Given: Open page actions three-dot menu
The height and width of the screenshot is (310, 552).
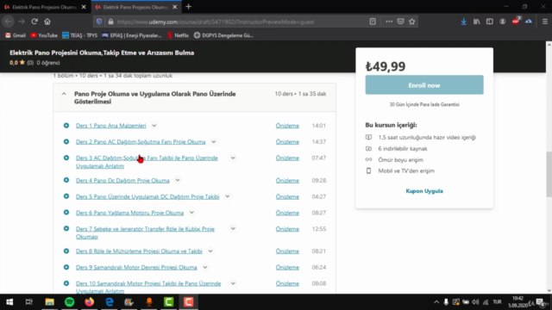Looking at the screenshot, I should [389, 22].
